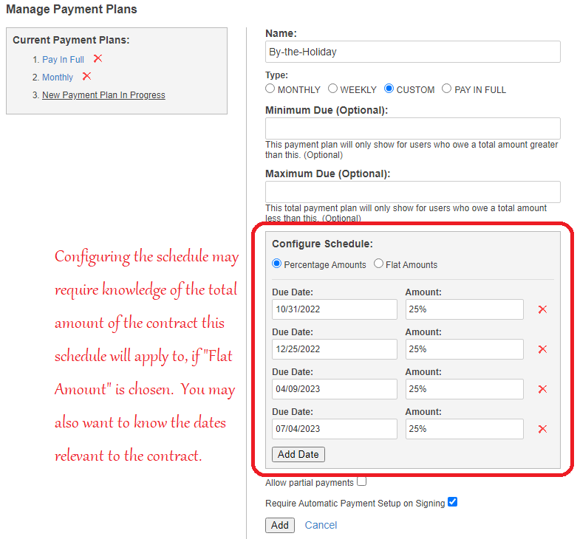577x539 pixels.
Task: Select the WEEKLY type radio button
Action: pos(333,89)
